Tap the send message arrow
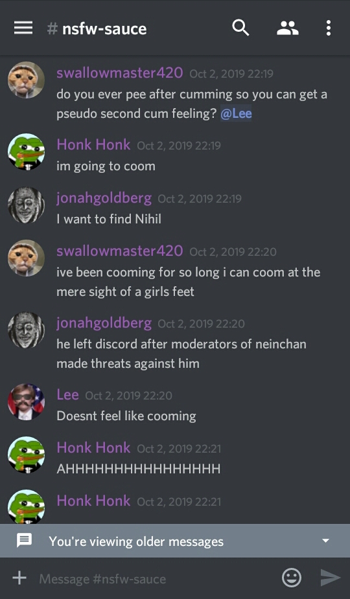Image resolution: width=350 pixels, height=599 pixels. click(330, 578)
